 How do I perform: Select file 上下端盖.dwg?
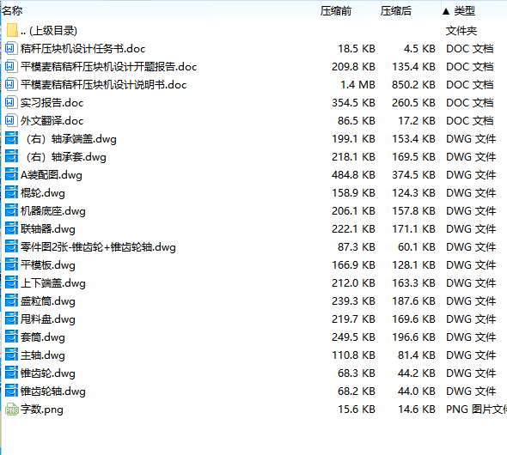[x=53, y=283]
